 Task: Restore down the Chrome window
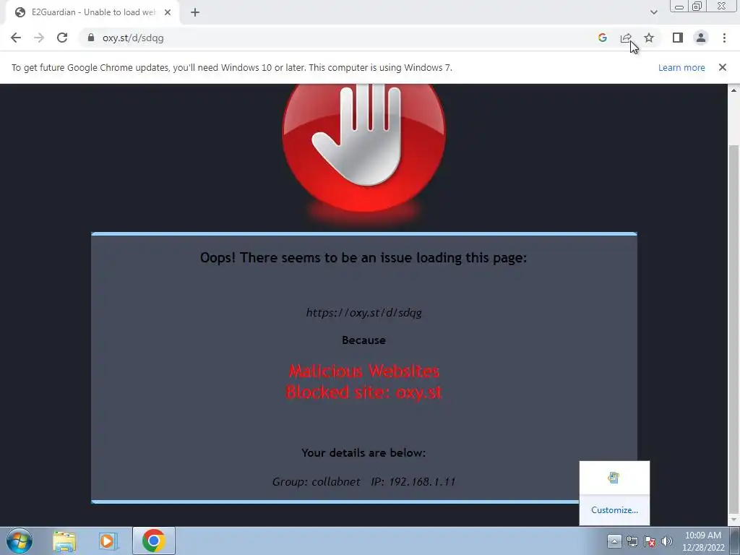click(697, 6)
